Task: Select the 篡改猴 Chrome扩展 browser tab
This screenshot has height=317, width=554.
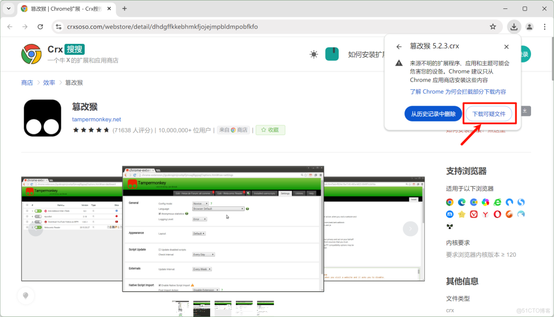Action: pyautogui.click(x=61, y=8)
